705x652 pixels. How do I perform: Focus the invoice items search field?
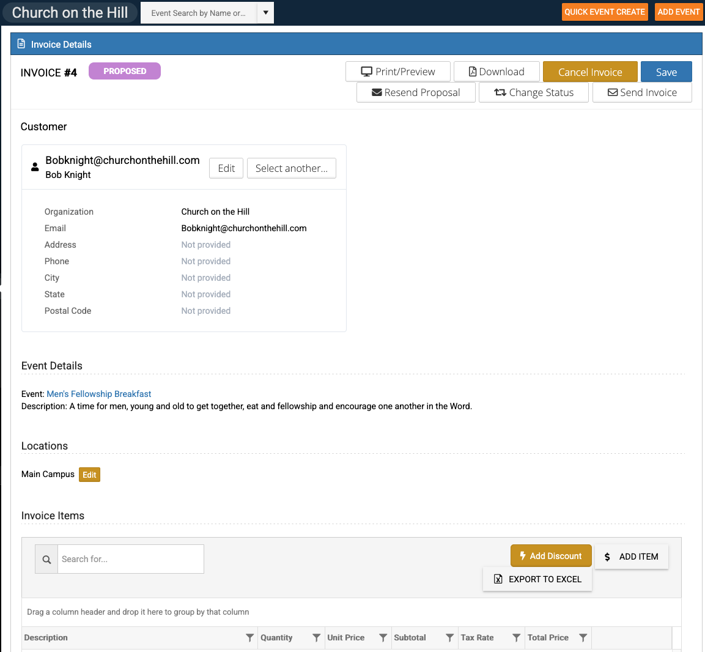(130, 559)
